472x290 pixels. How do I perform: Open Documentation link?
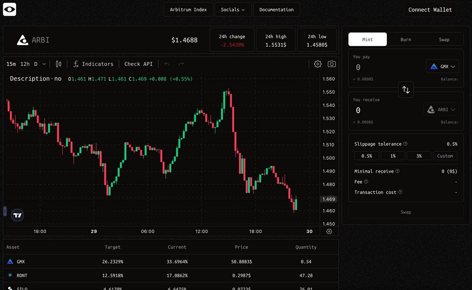click(x=277, y=10)
